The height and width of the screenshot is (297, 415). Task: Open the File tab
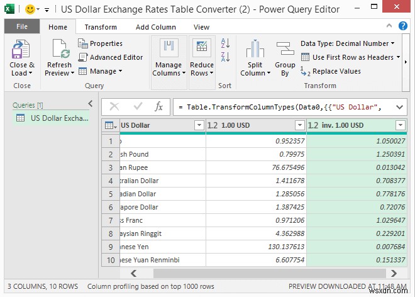coord(22,26)
